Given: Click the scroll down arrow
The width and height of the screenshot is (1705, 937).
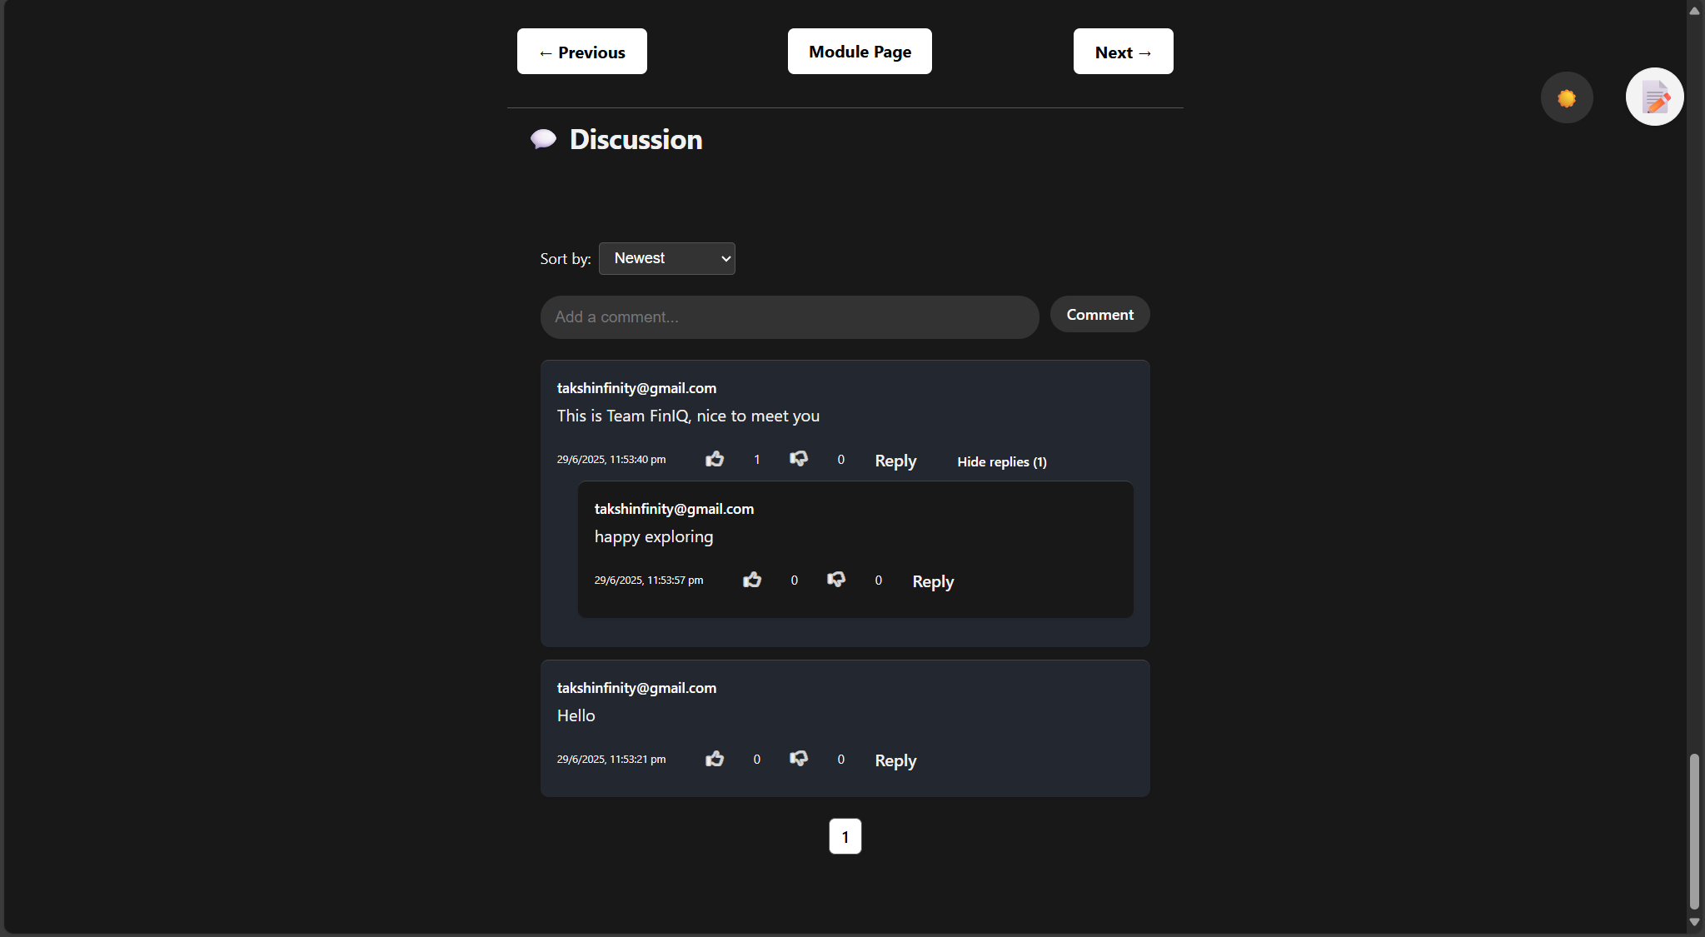Looking at the screenshot, I should pyautogui.click(x=1694, y=922).
